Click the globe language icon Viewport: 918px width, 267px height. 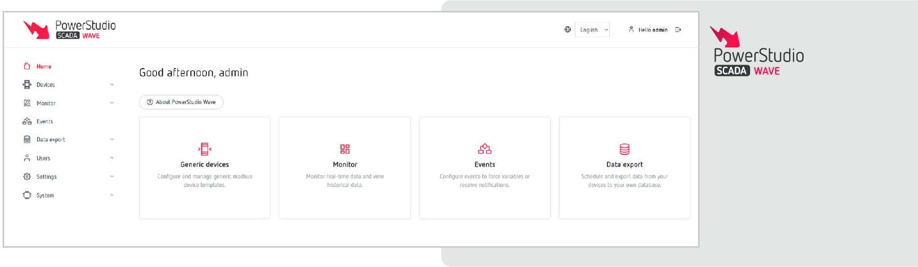pos(568,30)
